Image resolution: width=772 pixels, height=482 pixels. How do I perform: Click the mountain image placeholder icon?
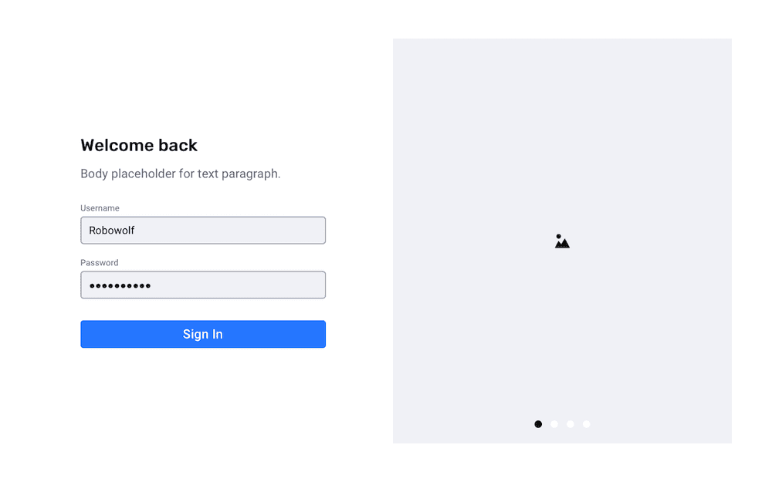[562, 241]
